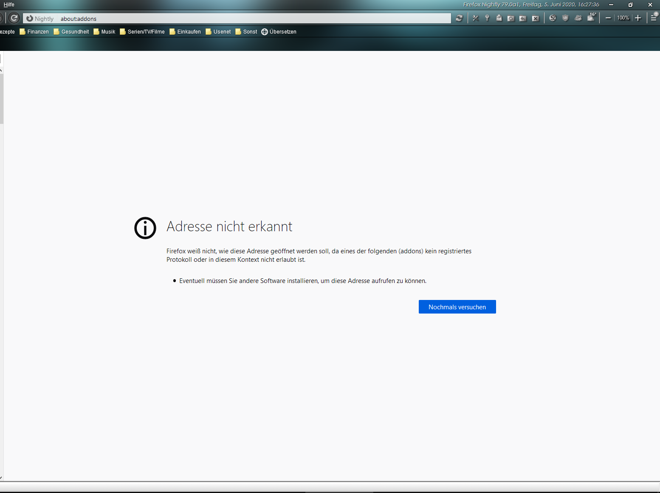Viewport: 660px width, 493px height.
Task: Open the circular S extension icon
Action: (x=553, y=18)
